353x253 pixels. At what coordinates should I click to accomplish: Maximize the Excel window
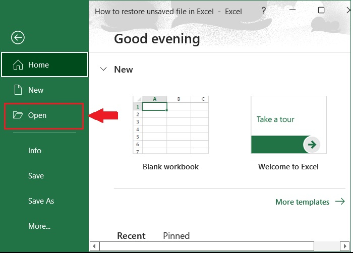tap(321, 10)
